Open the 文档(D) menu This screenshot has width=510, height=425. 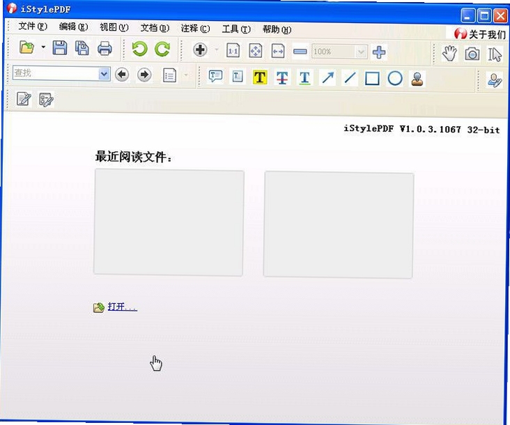tap(155, 28)
